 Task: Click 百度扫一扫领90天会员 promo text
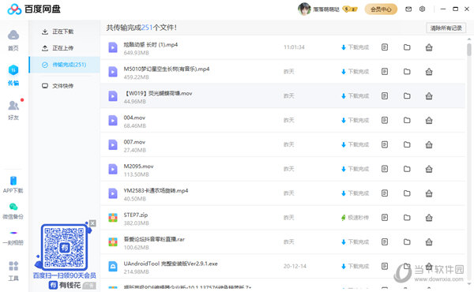(x=65, y=275)
